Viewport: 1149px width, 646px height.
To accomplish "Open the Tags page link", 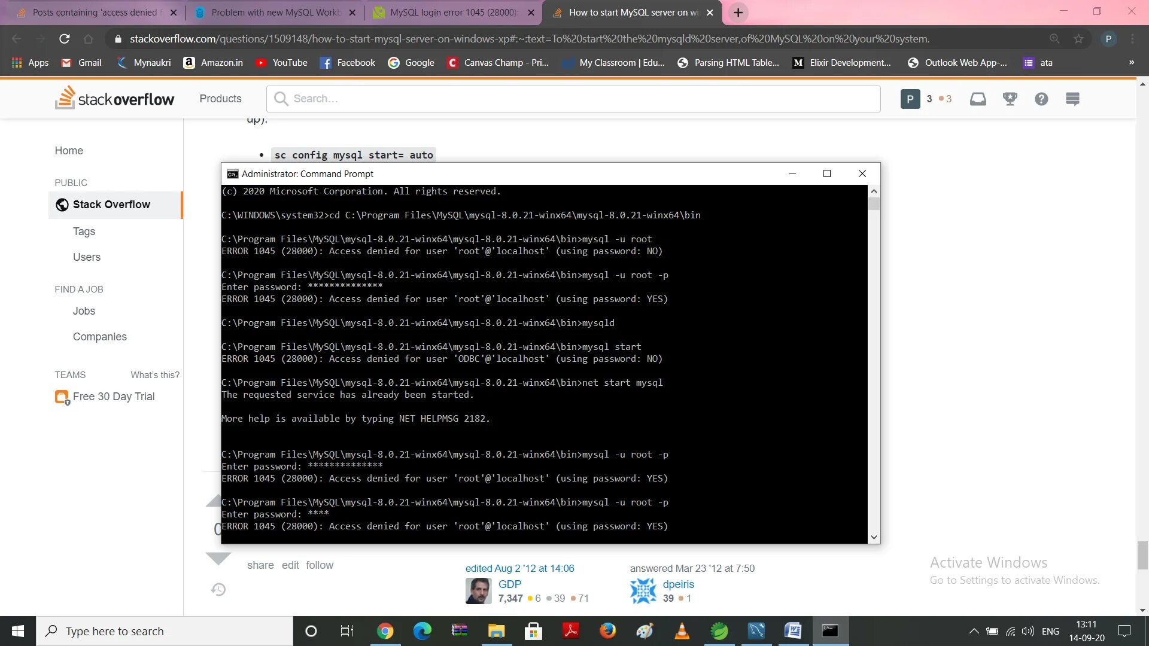I will [x=84, y=231].
